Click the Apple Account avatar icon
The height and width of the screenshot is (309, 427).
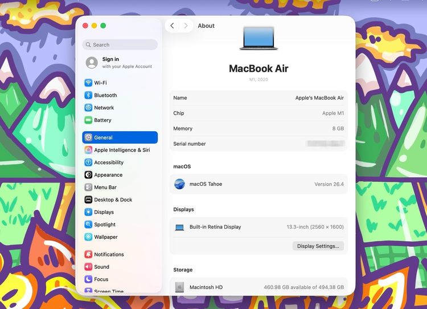(x=92, y=63)
